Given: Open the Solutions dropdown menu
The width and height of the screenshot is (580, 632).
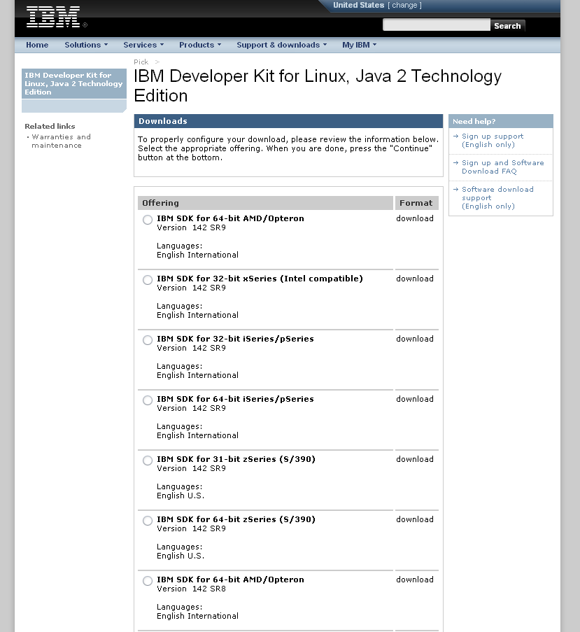Looking at the screenshot, I should pyautogui.click(x=86, y=45).
